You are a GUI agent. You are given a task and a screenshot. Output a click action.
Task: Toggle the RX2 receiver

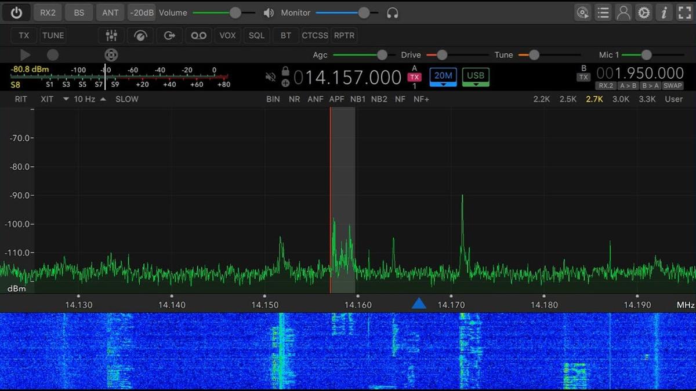pos(48,12)
